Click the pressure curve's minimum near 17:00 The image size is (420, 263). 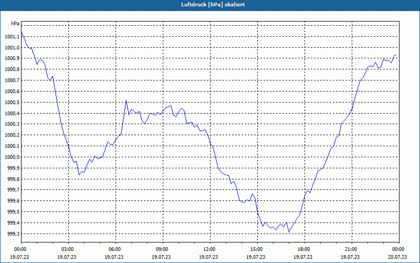tap(289, 232)
